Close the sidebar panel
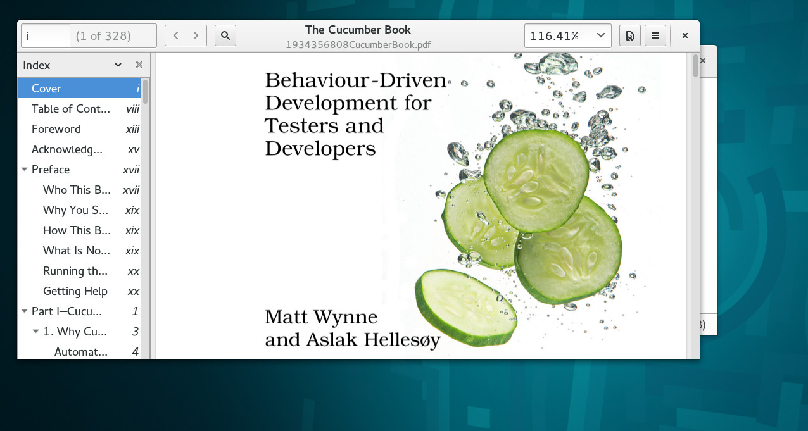The height and width of the screenshot is (431, 808). coord(139,65)
